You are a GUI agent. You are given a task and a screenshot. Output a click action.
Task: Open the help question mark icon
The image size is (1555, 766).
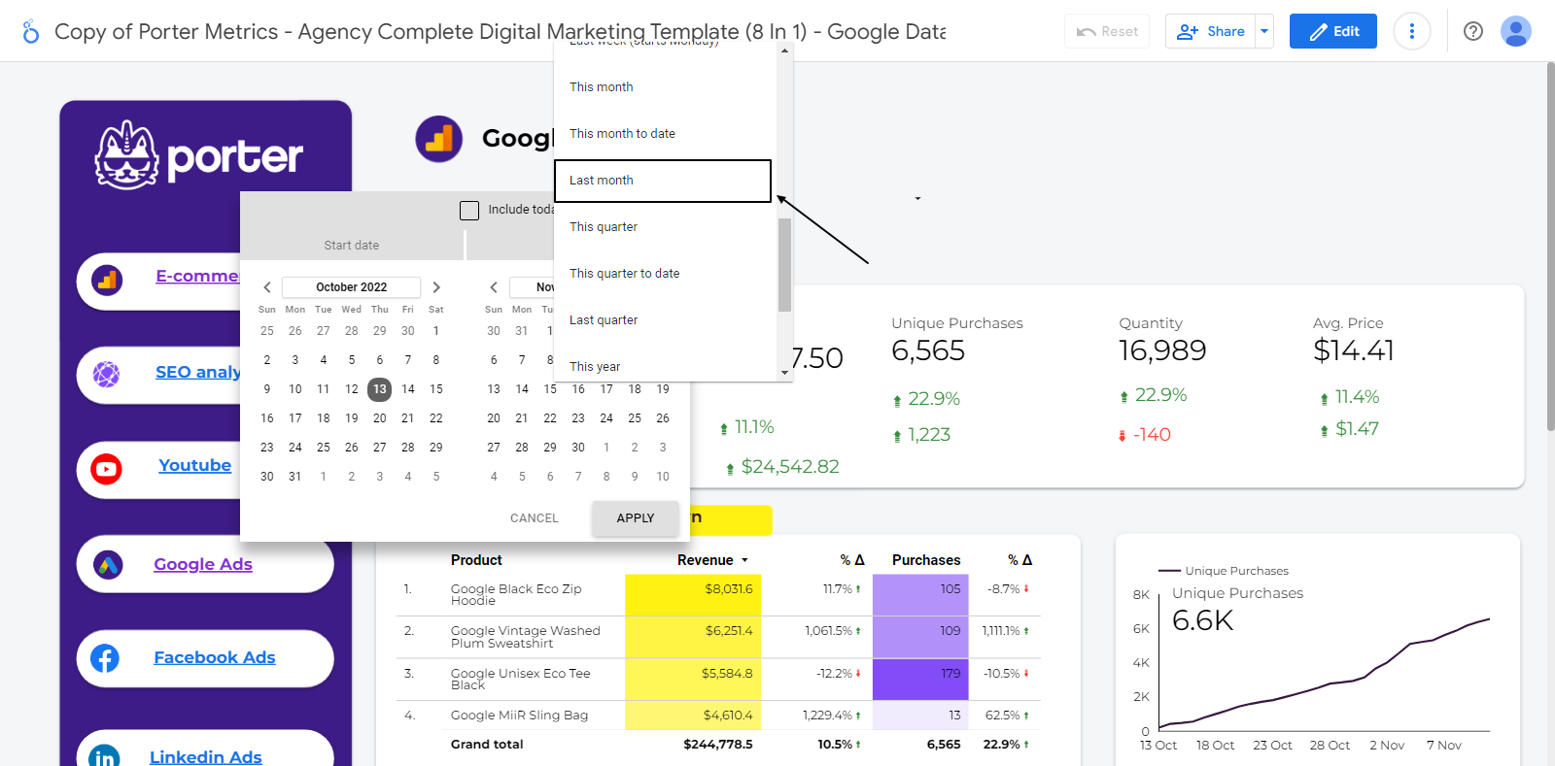[1473, 31]
